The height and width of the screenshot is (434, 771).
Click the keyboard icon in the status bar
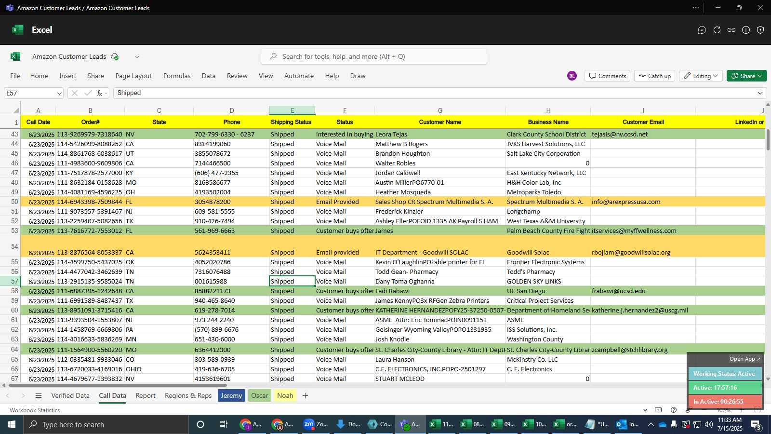click(658, 410)
